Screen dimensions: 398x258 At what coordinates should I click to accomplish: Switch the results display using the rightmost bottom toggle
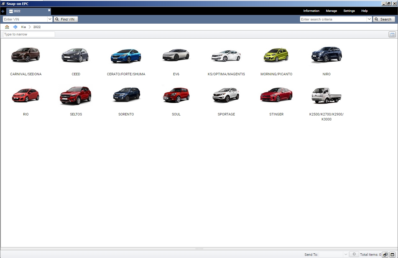(x=392, y=254)
